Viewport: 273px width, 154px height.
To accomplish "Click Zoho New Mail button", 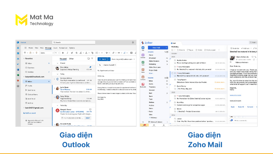I will (x=156, y=48).
